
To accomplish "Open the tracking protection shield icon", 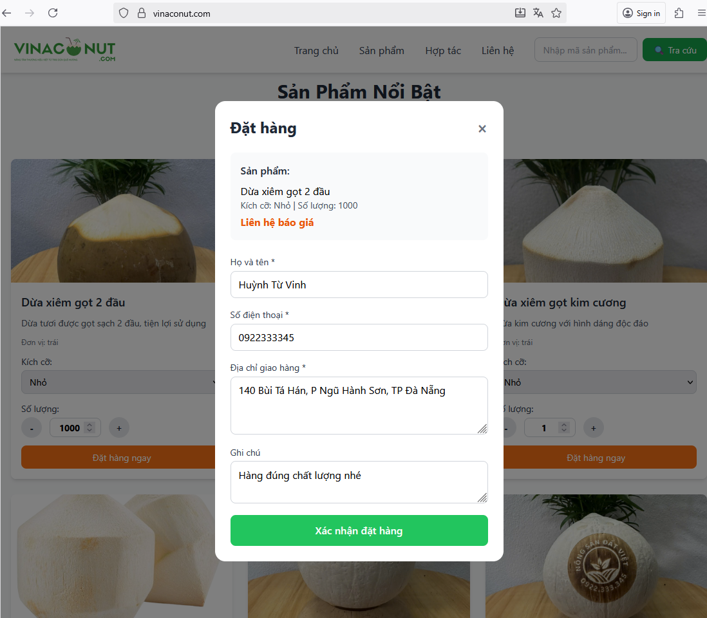I will click(x=122, y=13).
